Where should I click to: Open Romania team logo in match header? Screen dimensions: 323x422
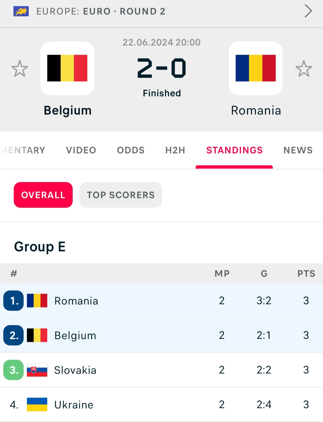[256, 68]
